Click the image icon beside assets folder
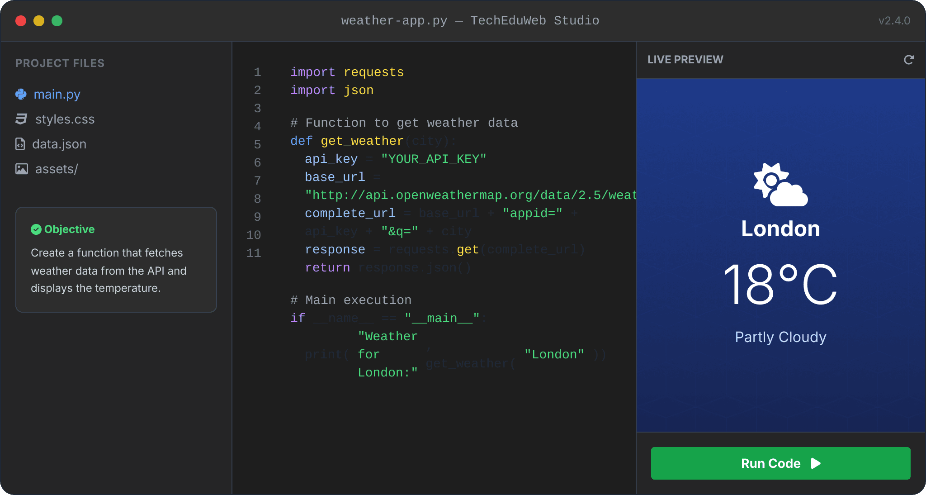Screen dimensions: 926x495 tap(21, 169)
